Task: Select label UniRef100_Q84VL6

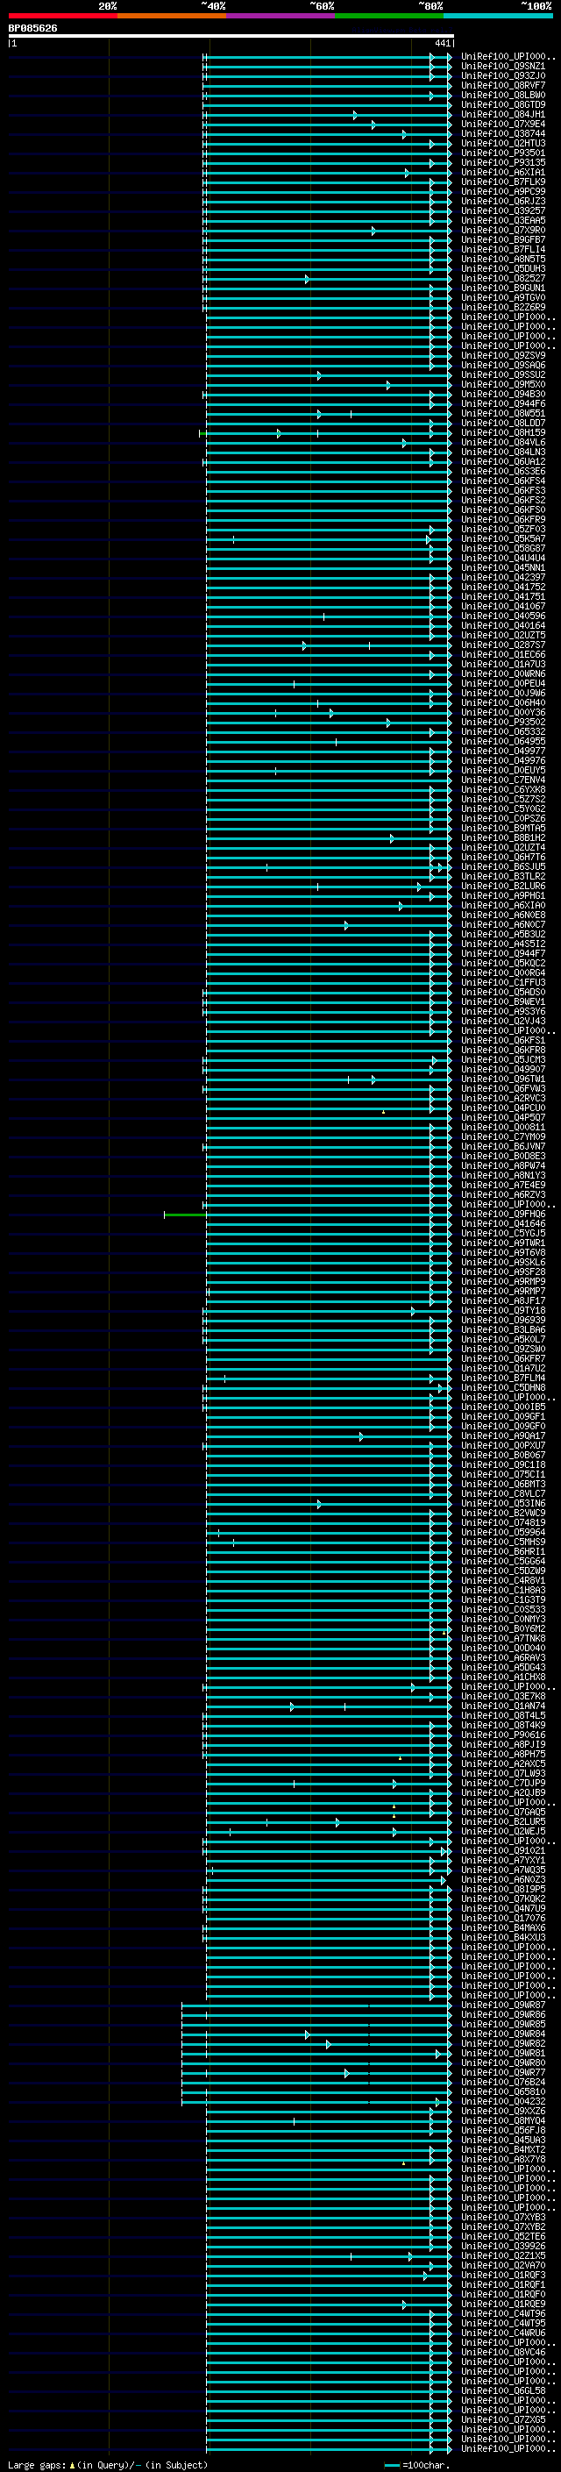Action: (x=503, y=441)
